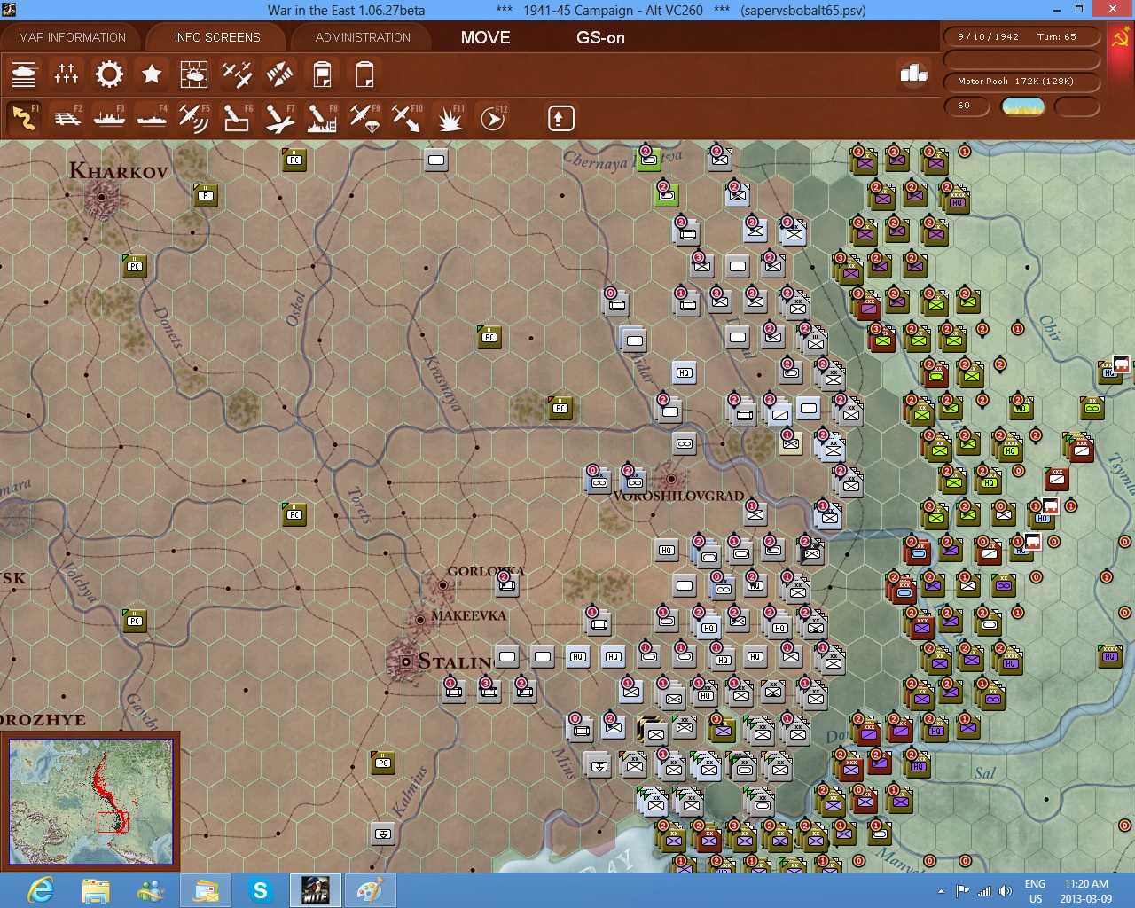Select the F1 Move mode arrow

tap(24, 118)
